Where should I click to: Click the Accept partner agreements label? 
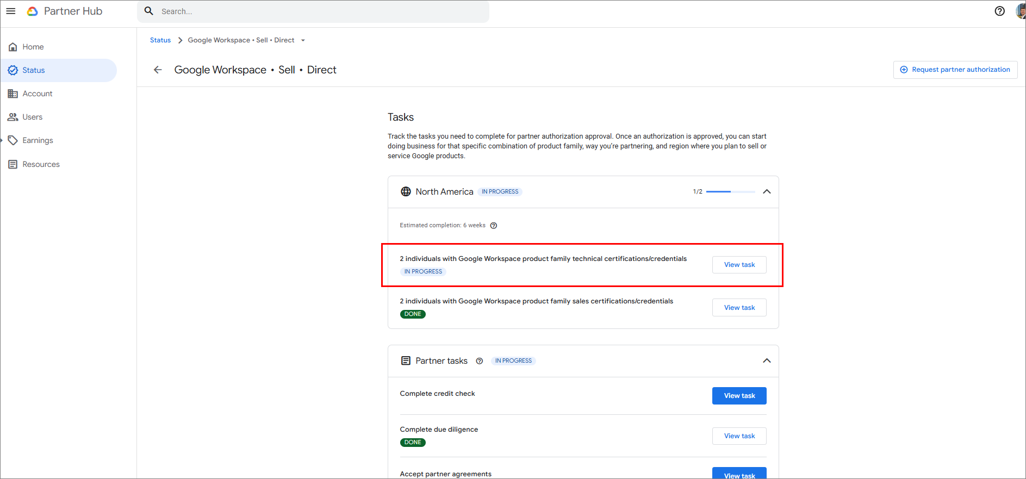pyautogui.click(x=446, y=474)
